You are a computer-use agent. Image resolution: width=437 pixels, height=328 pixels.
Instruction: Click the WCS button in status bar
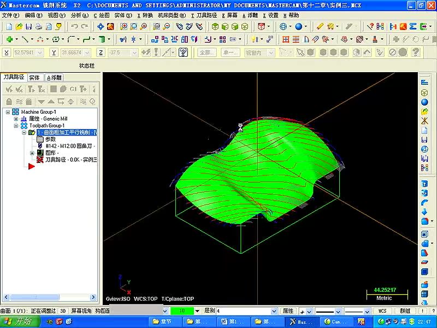click(x=382, y=311)
